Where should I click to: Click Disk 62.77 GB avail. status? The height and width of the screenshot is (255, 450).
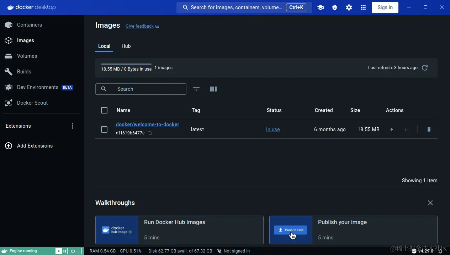(180, 251)
